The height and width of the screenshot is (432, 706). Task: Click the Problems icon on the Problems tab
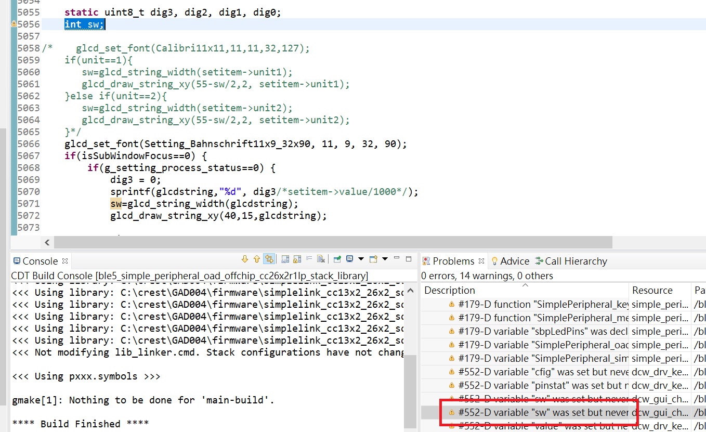425,260
